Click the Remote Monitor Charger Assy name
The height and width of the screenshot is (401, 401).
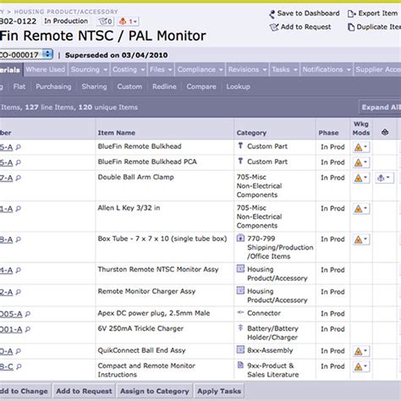pos(146,291)
